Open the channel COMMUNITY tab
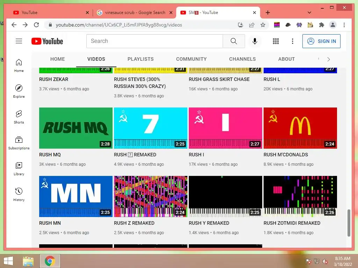This screenshot has height=268, width=358. click(x=191, y=59)
